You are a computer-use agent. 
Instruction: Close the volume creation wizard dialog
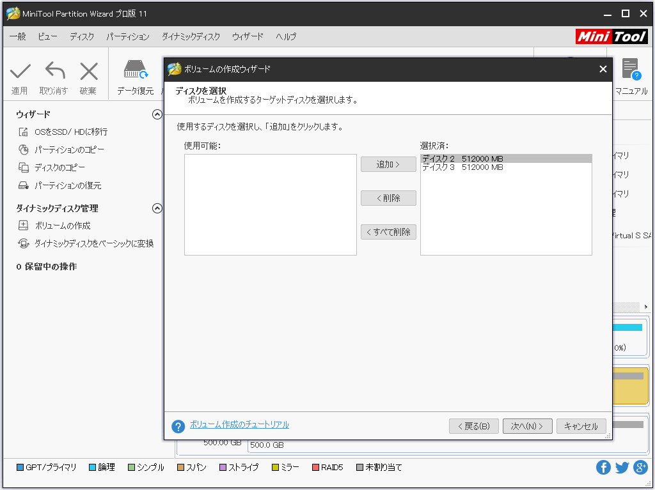pyautogui.click(x=603, y=69)
